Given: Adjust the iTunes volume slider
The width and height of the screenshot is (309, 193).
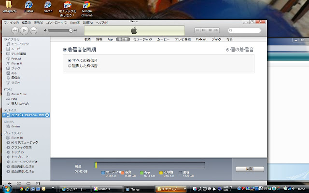Looking at the screenshot, I should pos(60,30).
